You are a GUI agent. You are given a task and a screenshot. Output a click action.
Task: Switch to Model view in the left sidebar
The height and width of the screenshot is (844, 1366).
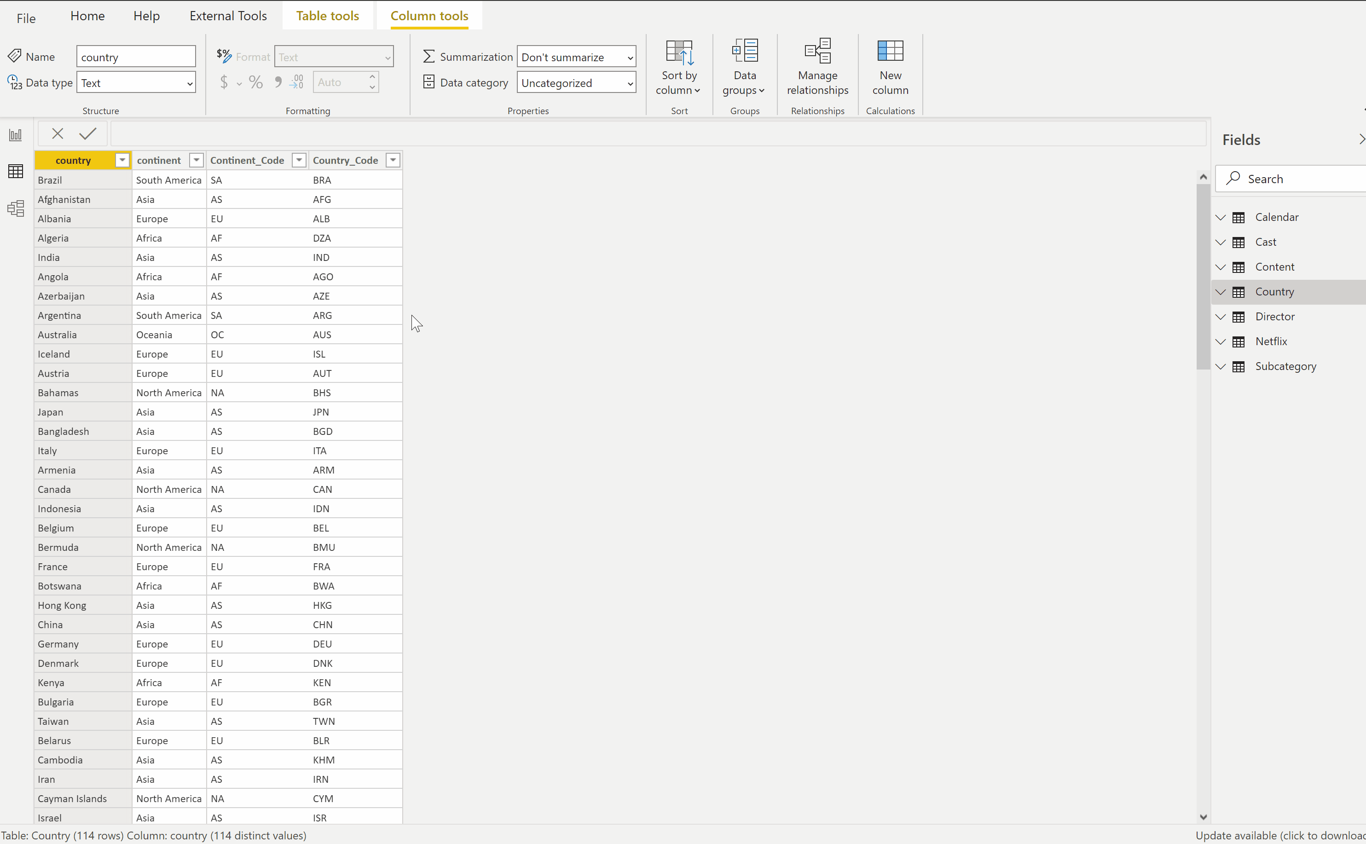coord(15,208)
